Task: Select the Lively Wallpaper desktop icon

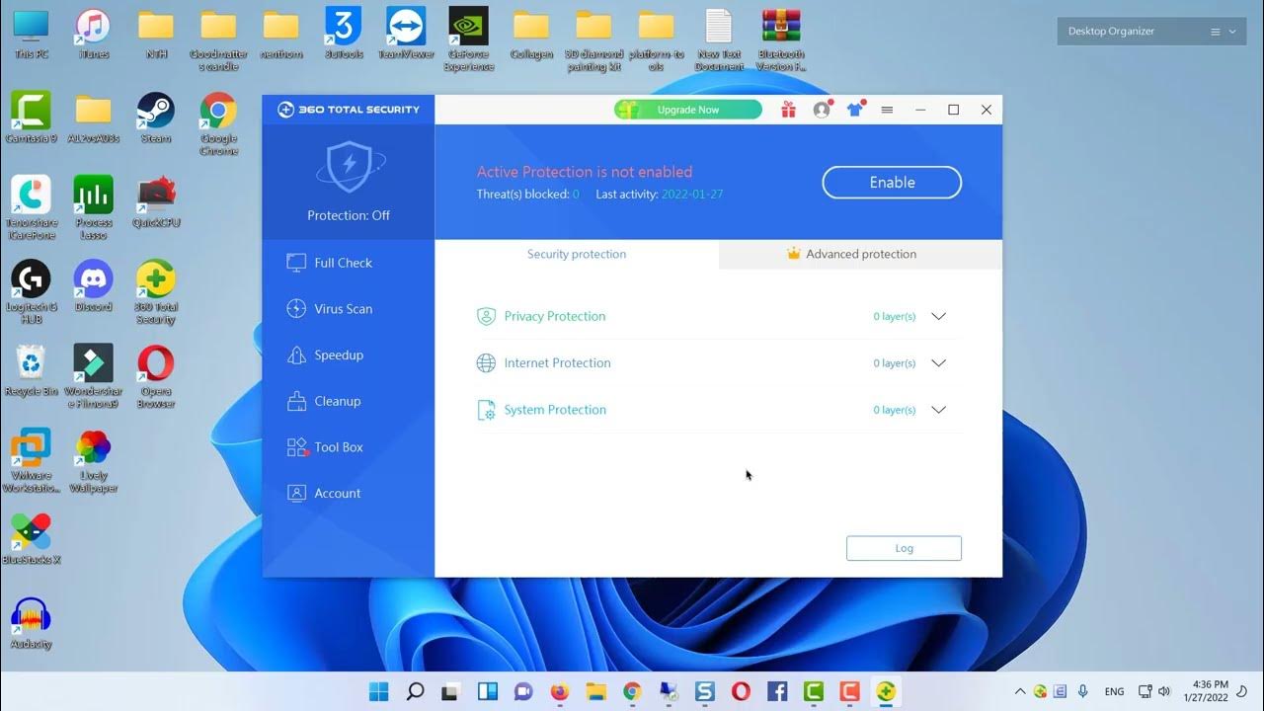Action: click(94, 461)
